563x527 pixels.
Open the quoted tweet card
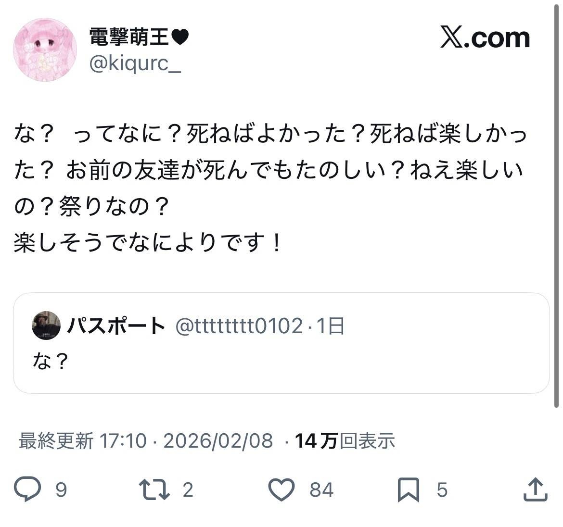click(281, 343)
